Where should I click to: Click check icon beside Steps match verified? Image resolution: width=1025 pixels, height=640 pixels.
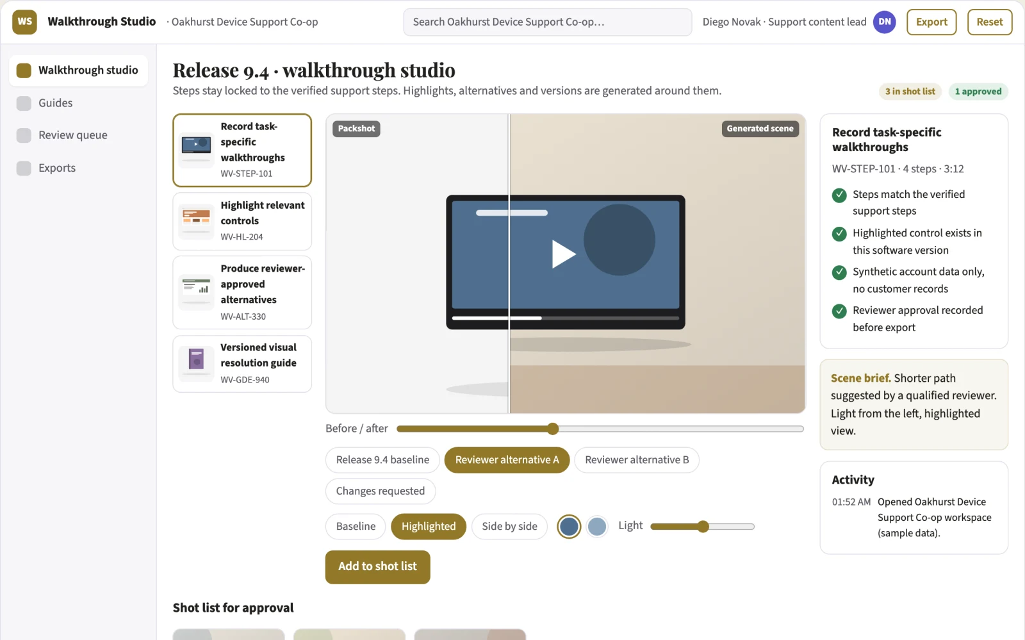[839, 195]
